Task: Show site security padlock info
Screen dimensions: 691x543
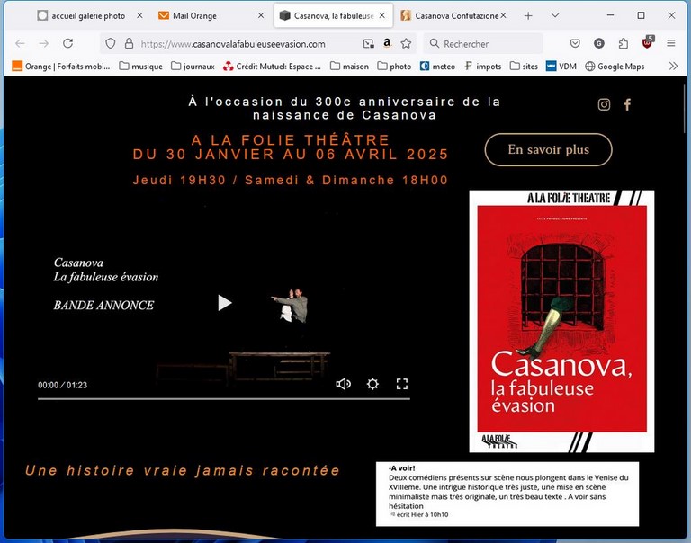Action: point(129,43)
